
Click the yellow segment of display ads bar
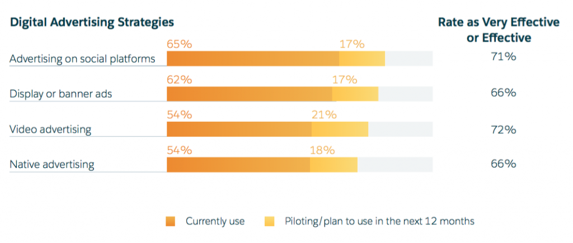click(x=355, y=94)
